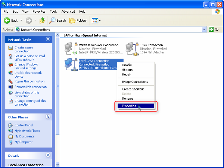Image resolution: width=224 pixels, height=168 pixels.
Task: Click the Disable network device icon
Action: (x=10, y=73)
